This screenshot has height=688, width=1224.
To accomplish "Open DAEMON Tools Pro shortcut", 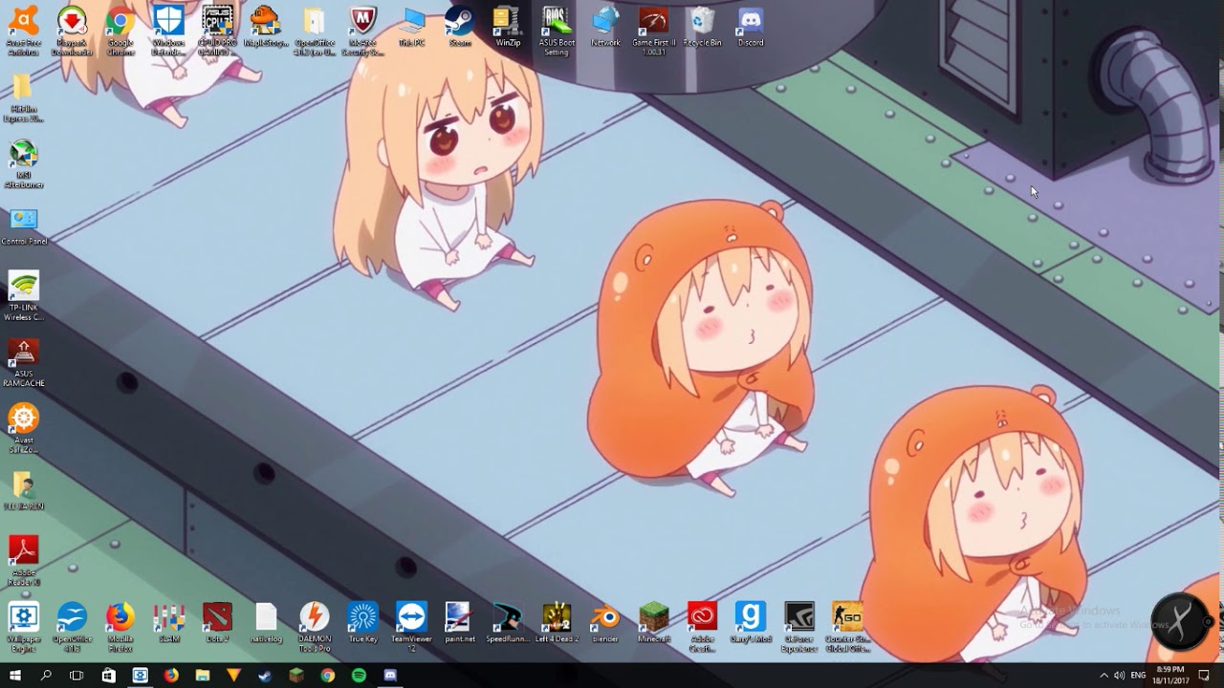I will (315, 627).
